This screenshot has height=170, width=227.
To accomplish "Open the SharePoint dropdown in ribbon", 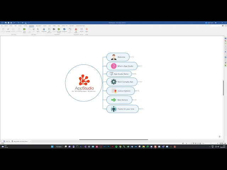I will pos(65,30).
